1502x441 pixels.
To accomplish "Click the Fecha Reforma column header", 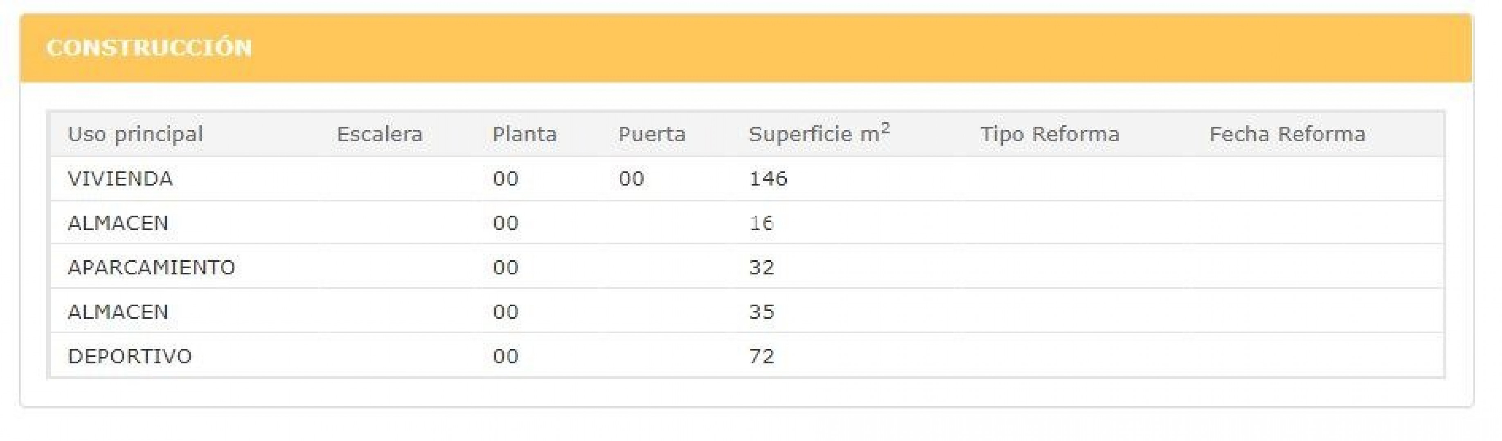I will tap(1288, 134).
